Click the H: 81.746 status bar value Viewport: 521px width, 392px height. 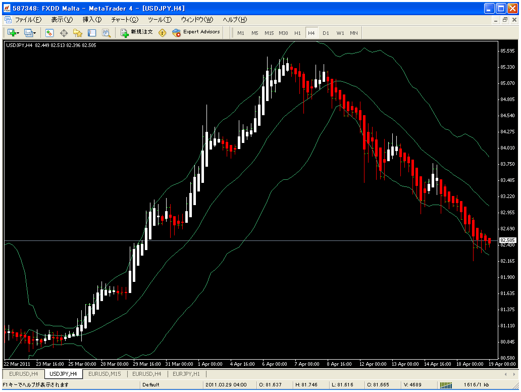[x=306, y=385]
